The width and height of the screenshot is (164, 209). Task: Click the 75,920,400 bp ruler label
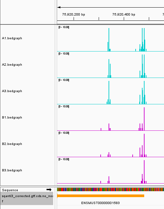[x=124, y=15]
